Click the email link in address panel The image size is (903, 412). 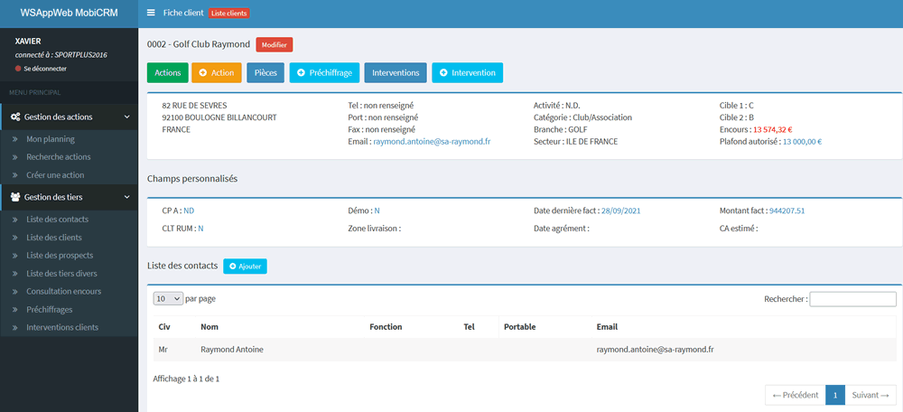tap(432, 141)
